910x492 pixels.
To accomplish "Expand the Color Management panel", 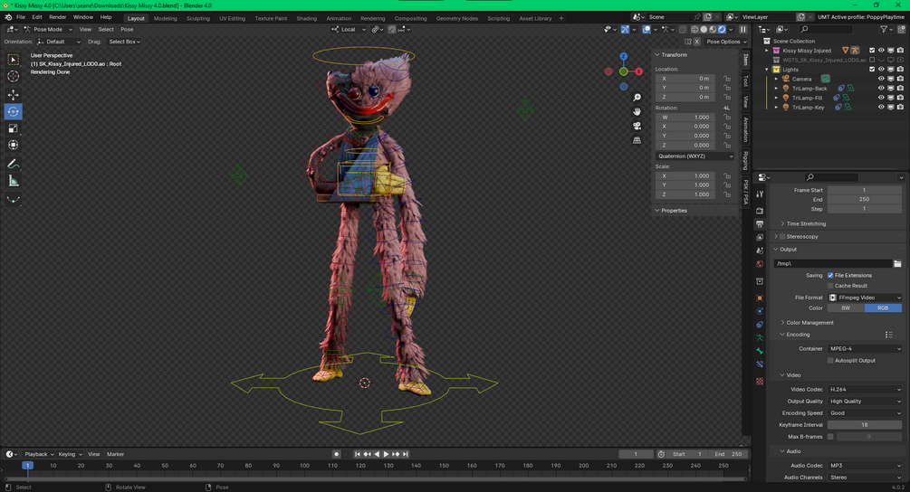I will pos(808,323).
